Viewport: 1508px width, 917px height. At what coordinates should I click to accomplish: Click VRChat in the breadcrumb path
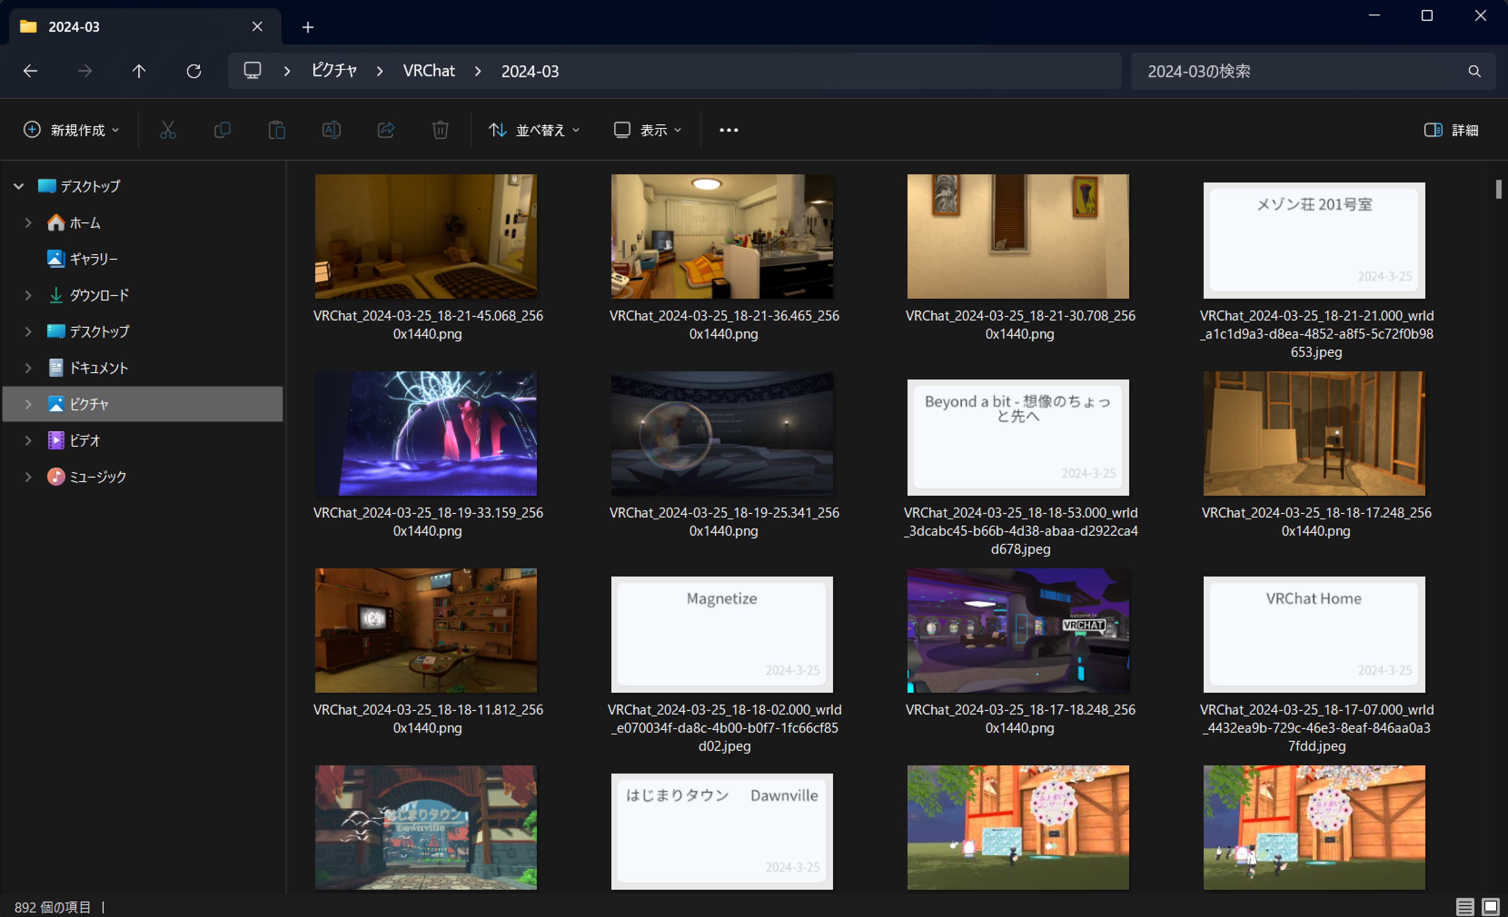pos(428,72)
